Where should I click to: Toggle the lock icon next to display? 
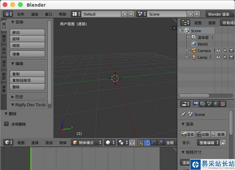223,143
